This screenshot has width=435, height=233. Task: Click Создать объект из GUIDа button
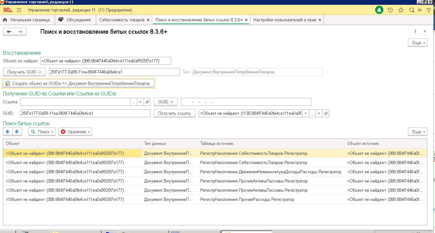(x=78, y=83)
